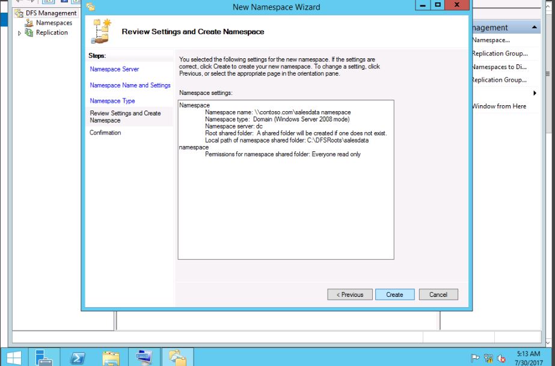Viewport: 555px width, 366px height.
Task: Click the Namespace name \\contoso.com line
Action: click(278, 112)
